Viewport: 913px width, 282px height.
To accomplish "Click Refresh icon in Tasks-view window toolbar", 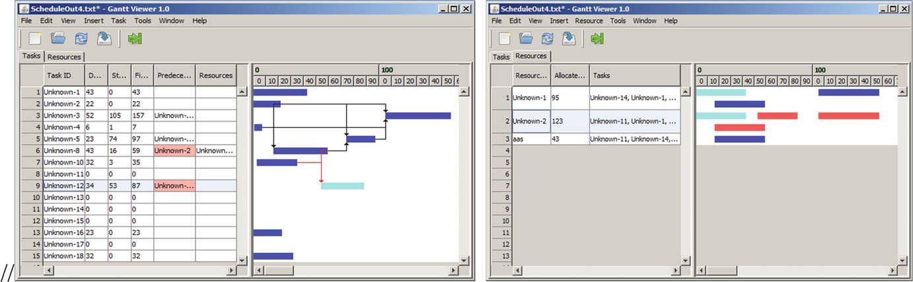I will (80, 39).
